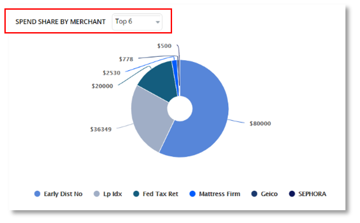The width and height of the screenshot is (360, 223).
Task: Toggle the Fed Tax Ret legend label
Action: point(160,194)
